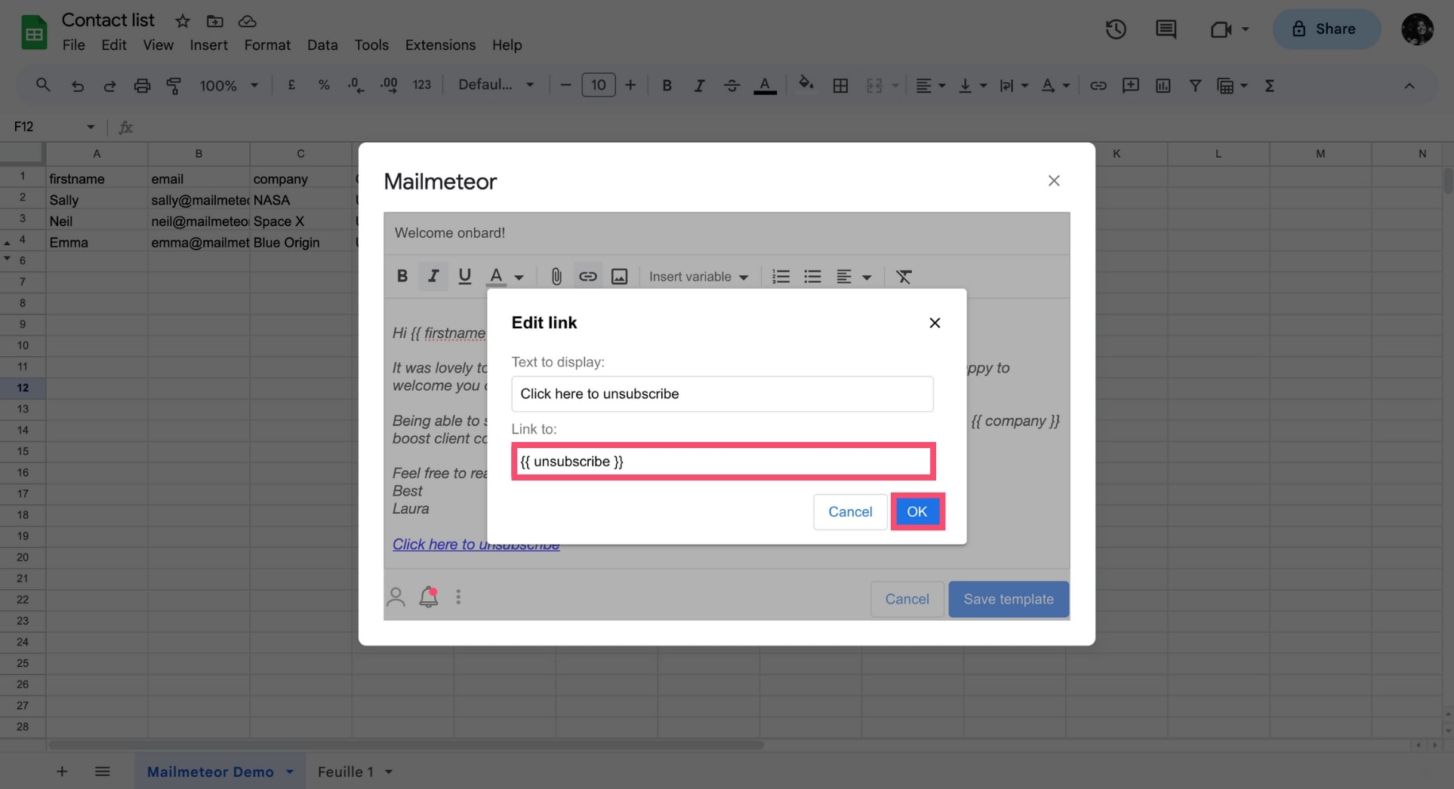Click the person icon in the Mailmeteor footer
The width and height of the screenshot is (1454, 789).
coord(396,597)
